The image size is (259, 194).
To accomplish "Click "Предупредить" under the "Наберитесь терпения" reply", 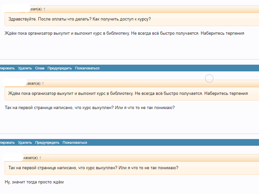I will point(60,68).
